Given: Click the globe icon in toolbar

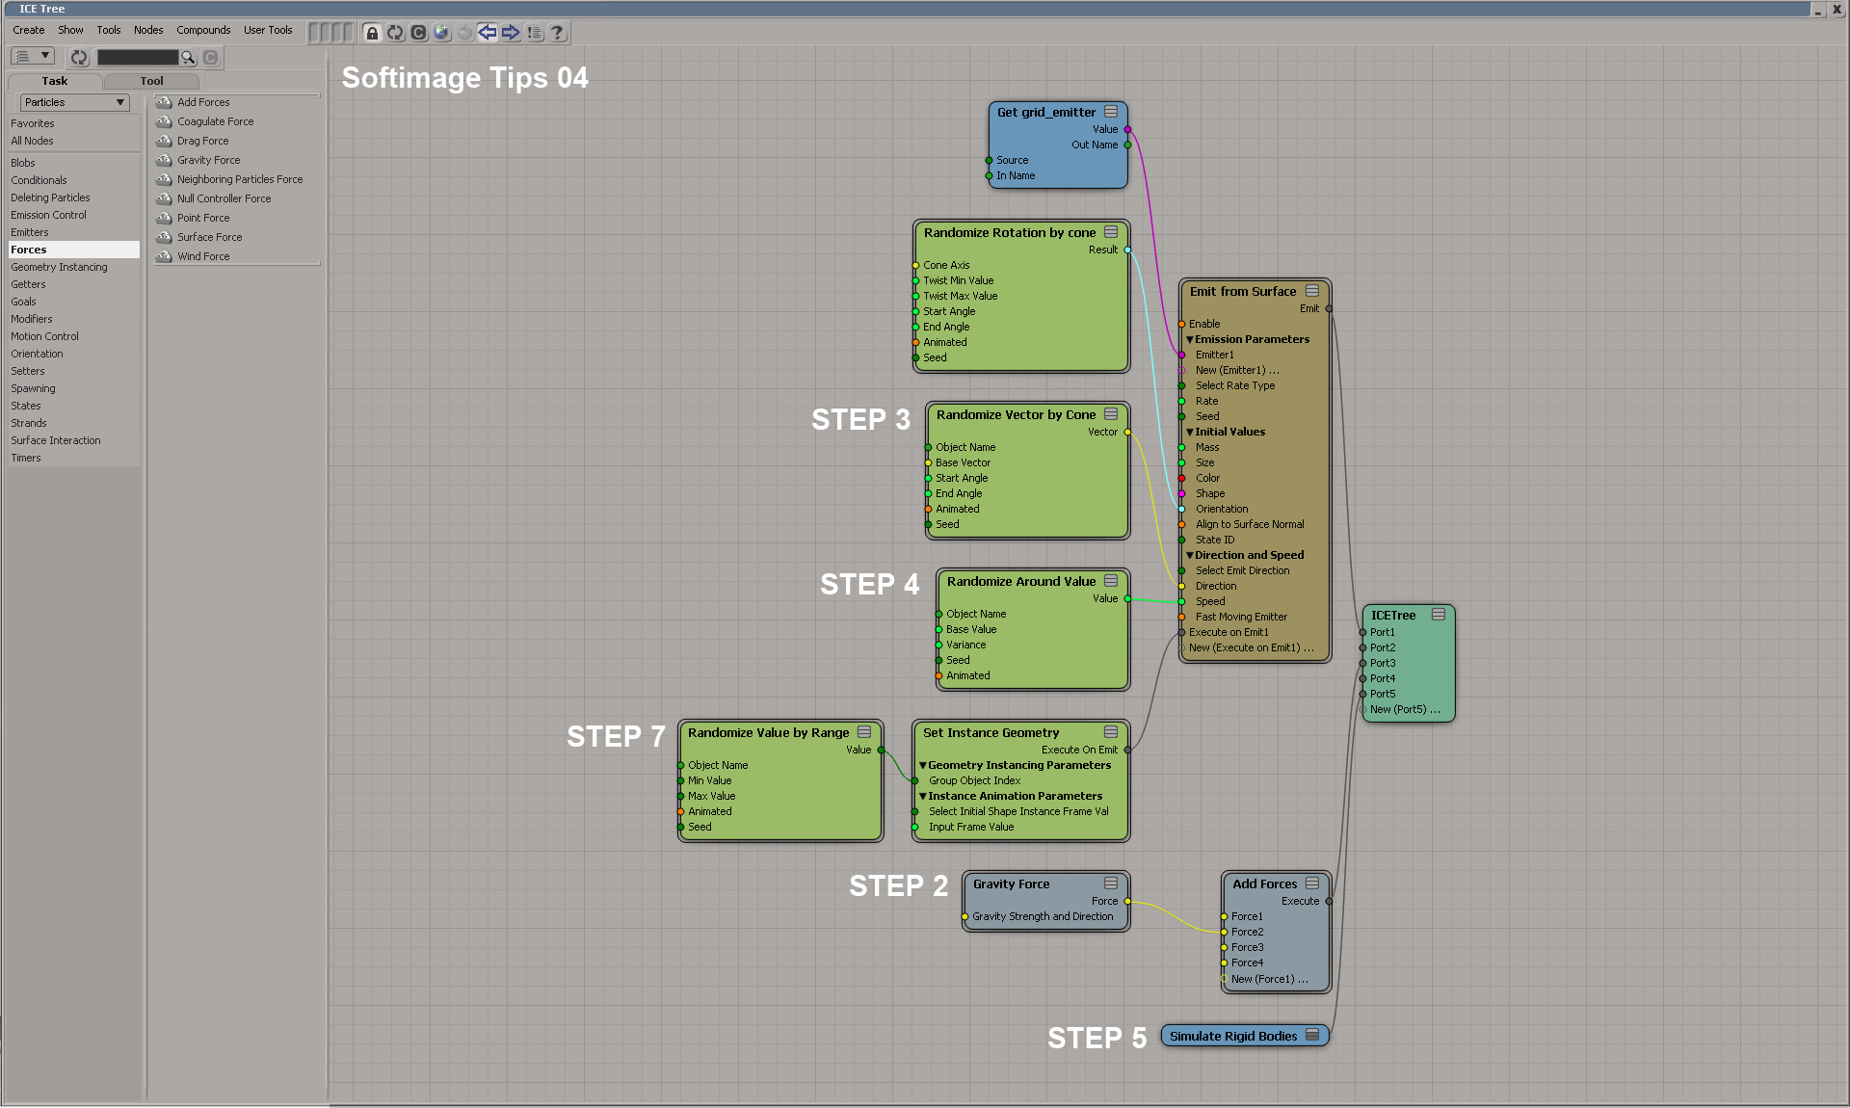Looking at the screenshot, I should tap(441, 33).
